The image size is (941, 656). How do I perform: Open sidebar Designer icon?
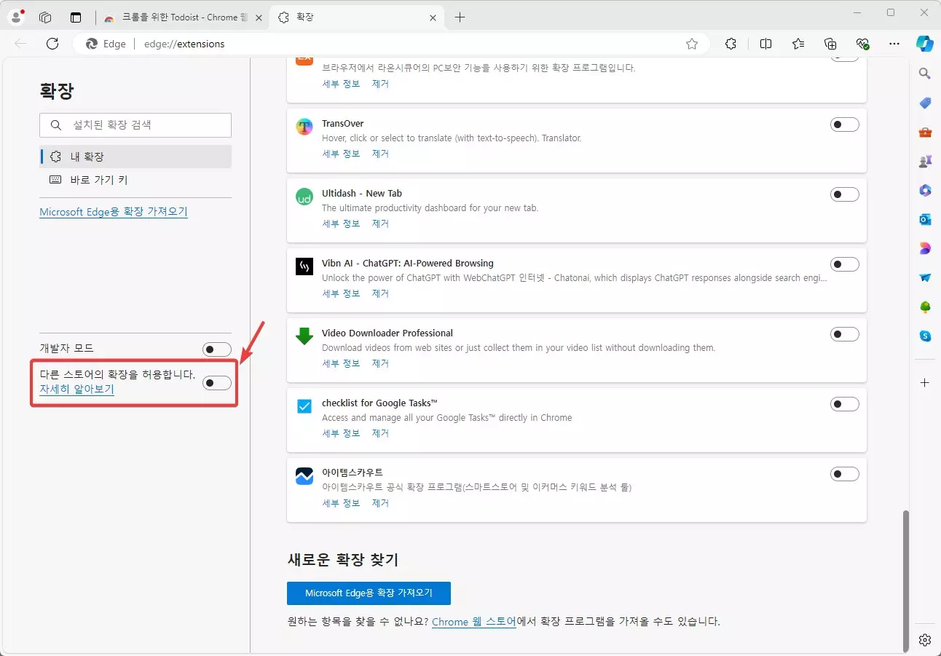(x=925, y=248)
